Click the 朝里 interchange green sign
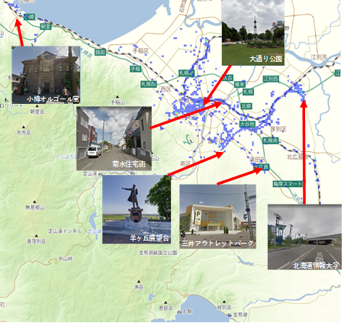 pos(46,26)
